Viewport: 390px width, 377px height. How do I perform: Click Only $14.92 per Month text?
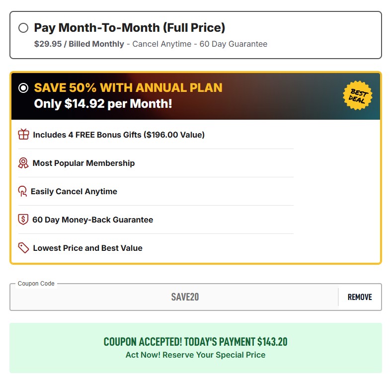click(x=103, y=104)
